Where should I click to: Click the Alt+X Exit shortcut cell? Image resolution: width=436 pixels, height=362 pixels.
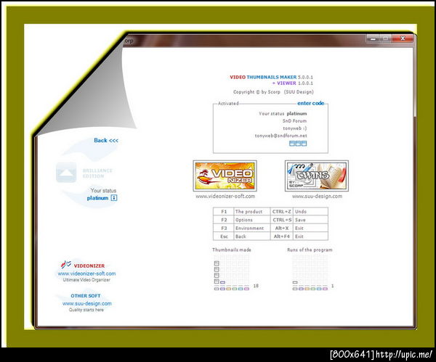pos(299,229)
